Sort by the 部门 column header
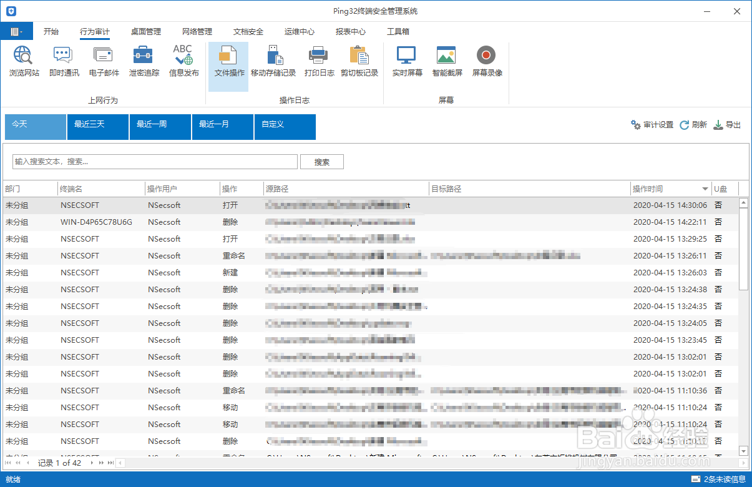 coord(29,189)
